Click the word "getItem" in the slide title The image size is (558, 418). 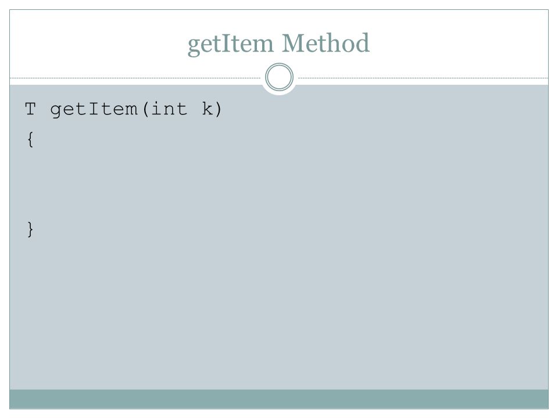click(x=231, y=44)
